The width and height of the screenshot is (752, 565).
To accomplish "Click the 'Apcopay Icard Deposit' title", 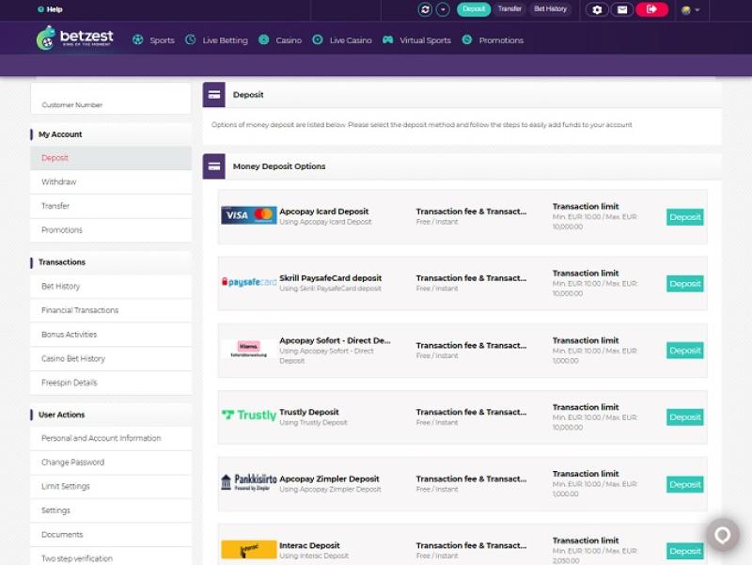I will point(323,212).
